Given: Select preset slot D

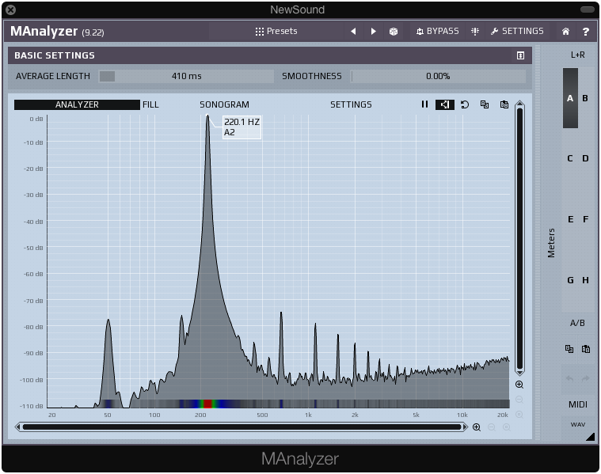Looking at the screenshot, I should tap(585, 158).
